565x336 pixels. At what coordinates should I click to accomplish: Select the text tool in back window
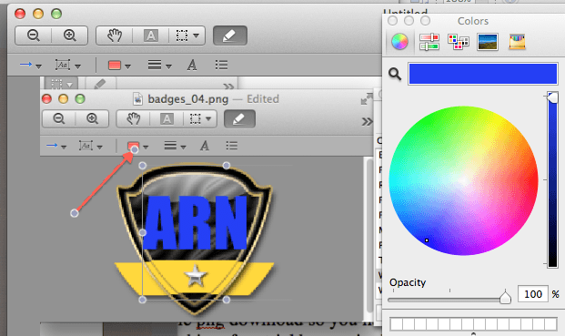(151, 36)
